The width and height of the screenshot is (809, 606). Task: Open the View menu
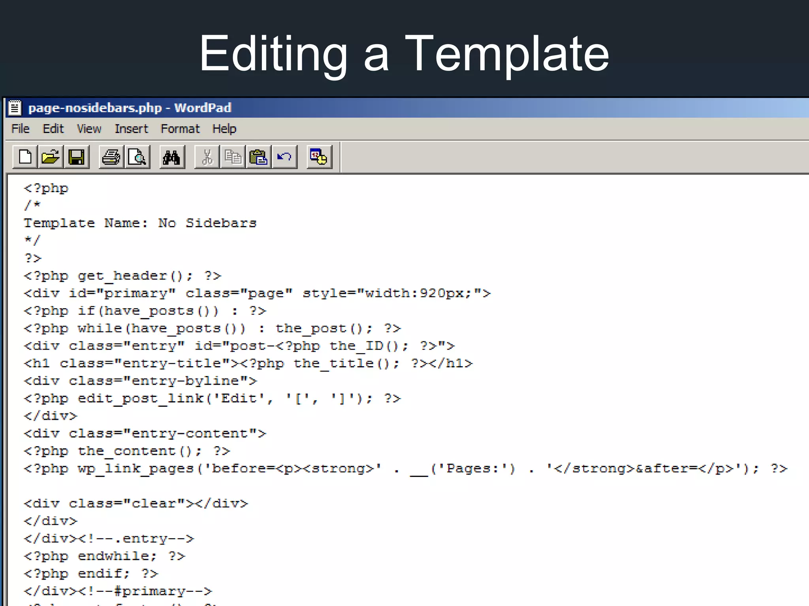(x=89, y=129)
